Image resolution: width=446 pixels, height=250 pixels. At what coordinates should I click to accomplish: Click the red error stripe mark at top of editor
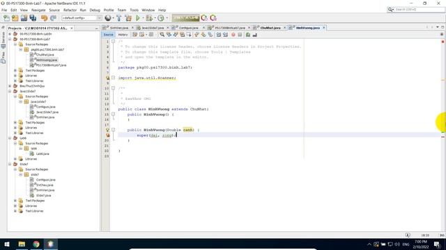[x=443, y=42]
